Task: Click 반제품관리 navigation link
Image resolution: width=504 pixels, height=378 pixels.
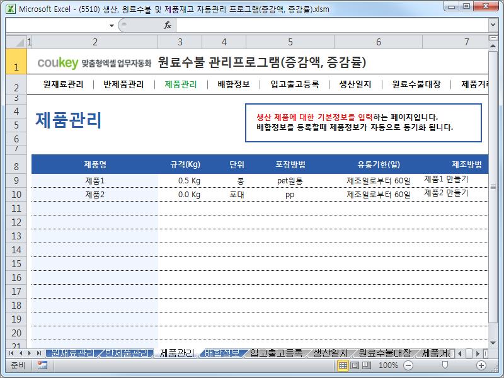Action: coord(123,84)
